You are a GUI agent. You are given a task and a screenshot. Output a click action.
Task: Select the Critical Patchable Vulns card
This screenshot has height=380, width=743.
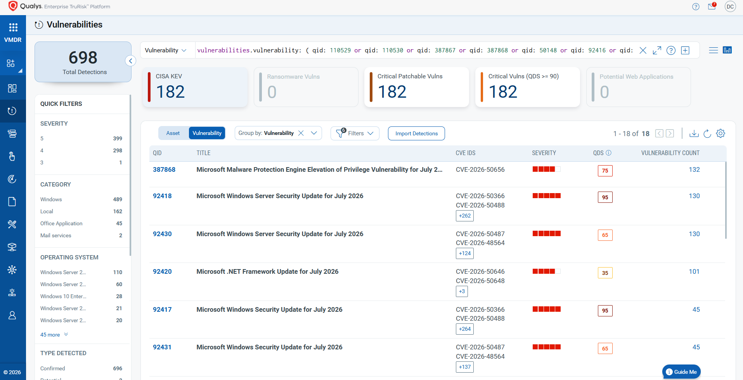pyautogui.click(x=417, y=87)
